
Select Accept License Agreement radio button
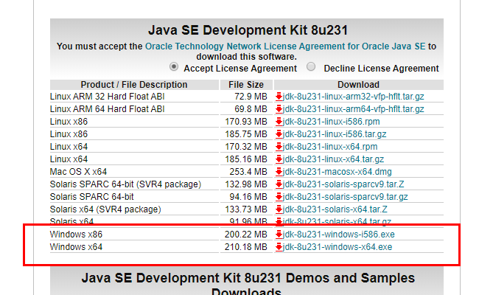click(x=174, y=66)
